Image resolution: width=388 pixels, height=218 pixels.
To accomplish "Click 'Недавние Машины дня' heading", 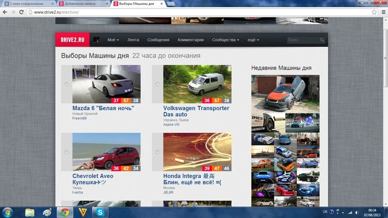I will coord(281,68).
